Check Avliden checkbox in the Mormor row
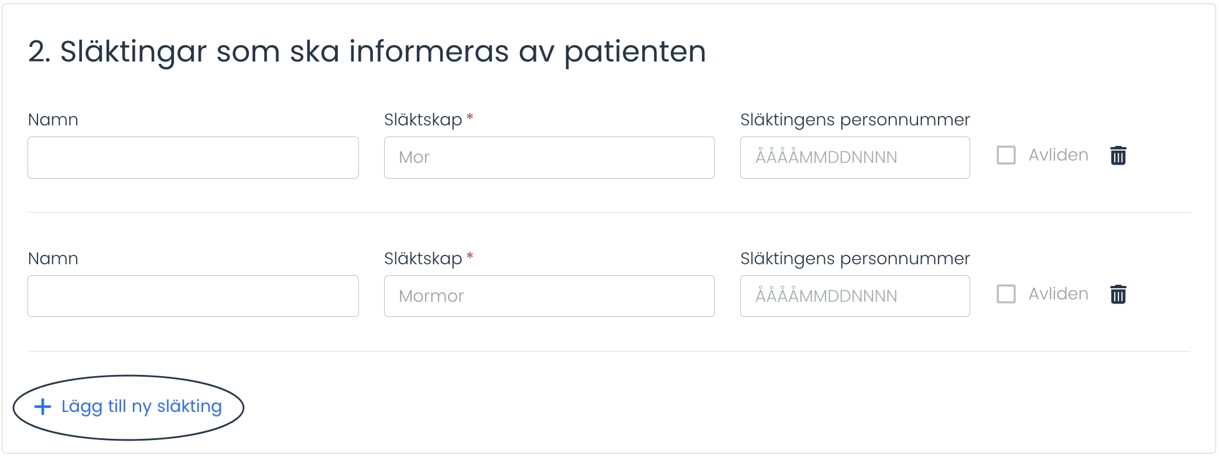Screen dimensions: 1219x457 tap(1006, 294)
